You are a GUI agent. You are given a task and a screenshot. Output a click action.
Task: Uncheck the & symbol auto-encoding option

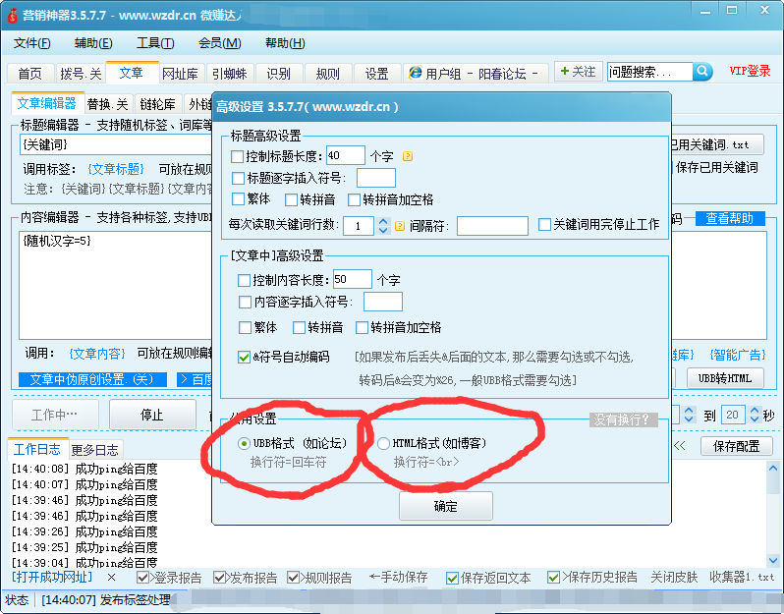(x=244, y=357)
